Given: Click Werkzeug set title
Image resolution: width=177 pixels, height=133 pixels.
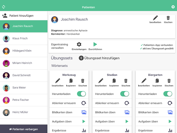Looking at the screenshot, I should (x=69, y=75).
